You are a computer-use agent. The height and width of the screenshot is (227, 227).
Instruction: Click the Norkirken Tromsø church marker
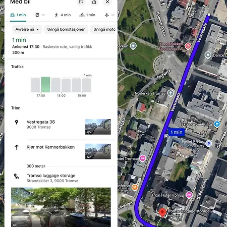tap(171, 93)
